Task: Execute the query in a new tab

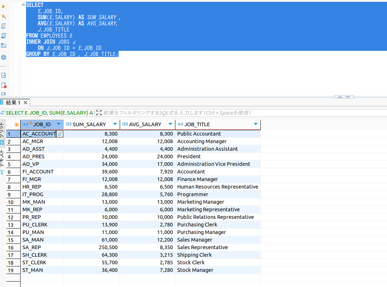Action: coord(4,17)
